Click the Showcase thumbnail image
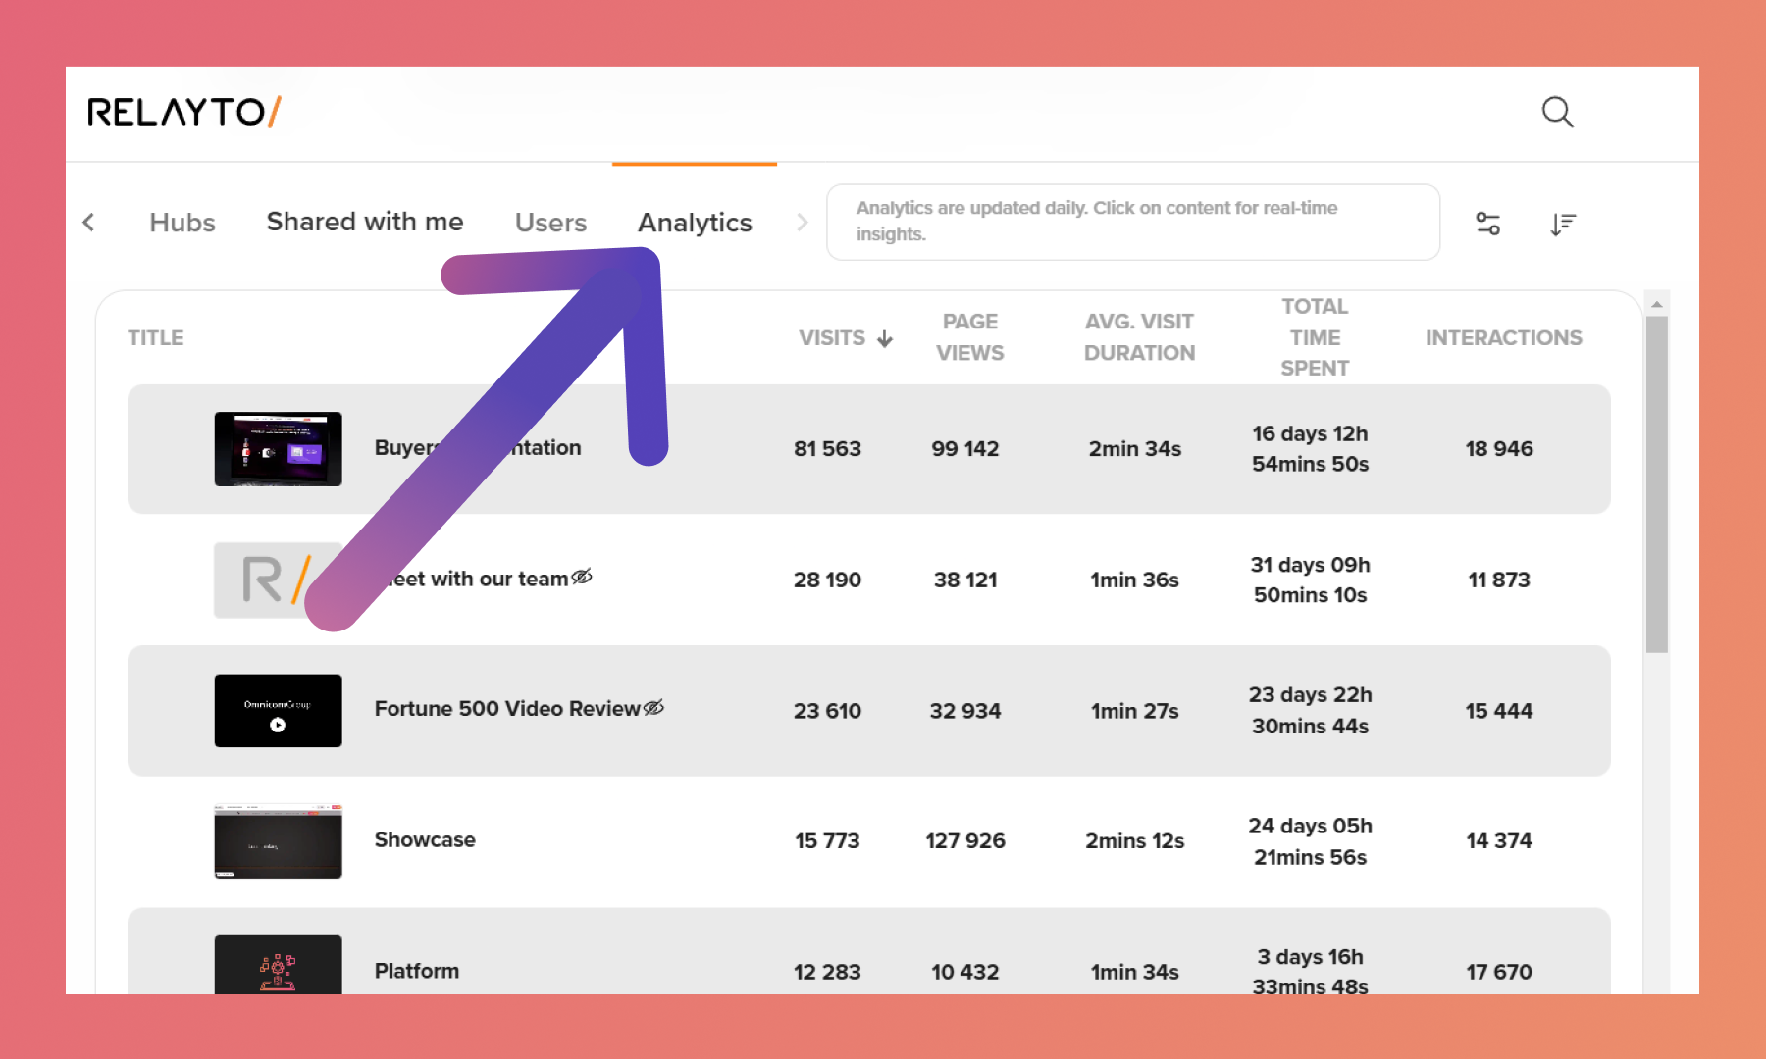Viewport: 1766px width, 1059px height. point(278,841)
